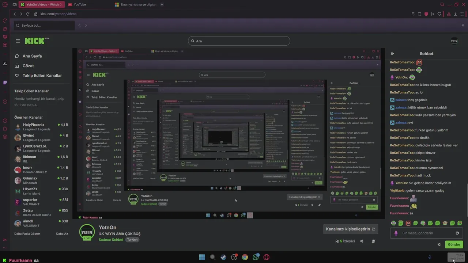Focus the Sayfada bul find field
Image resolution: width=468 pixels, height=263 pixels.
pos(44,26)
